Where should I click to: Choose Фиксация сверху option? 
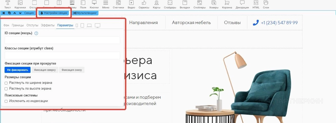coord(45,70)
